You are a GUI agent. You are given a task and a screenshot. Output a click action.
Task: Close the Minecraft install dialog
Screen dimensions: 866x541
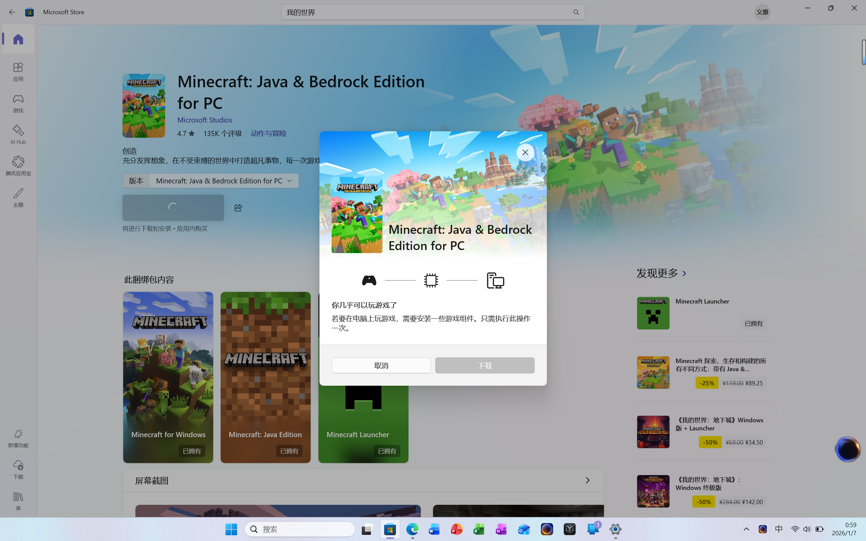(x=525, y=153)
